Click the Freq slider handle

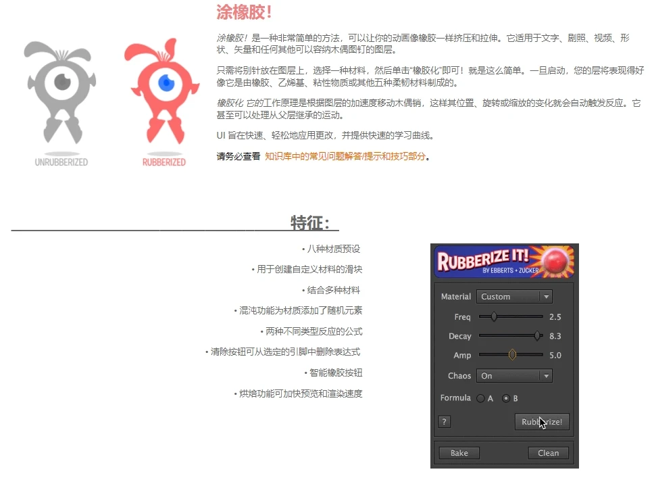(494, 316)
